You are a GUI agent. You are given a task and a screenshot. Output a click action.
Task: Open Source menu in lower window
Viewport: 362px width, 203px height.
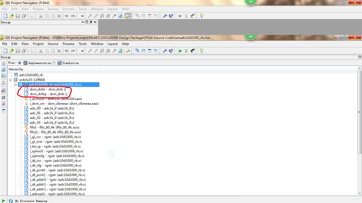tap(53, 44)
